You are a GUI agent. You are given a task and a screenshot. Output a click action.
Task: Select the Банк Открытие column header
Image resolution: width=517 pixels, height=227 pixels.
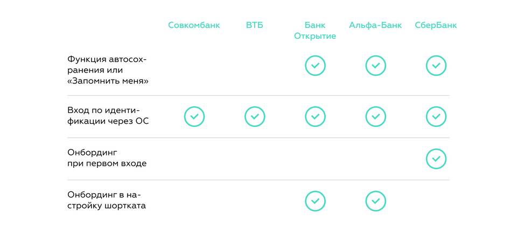click(315, 31)
